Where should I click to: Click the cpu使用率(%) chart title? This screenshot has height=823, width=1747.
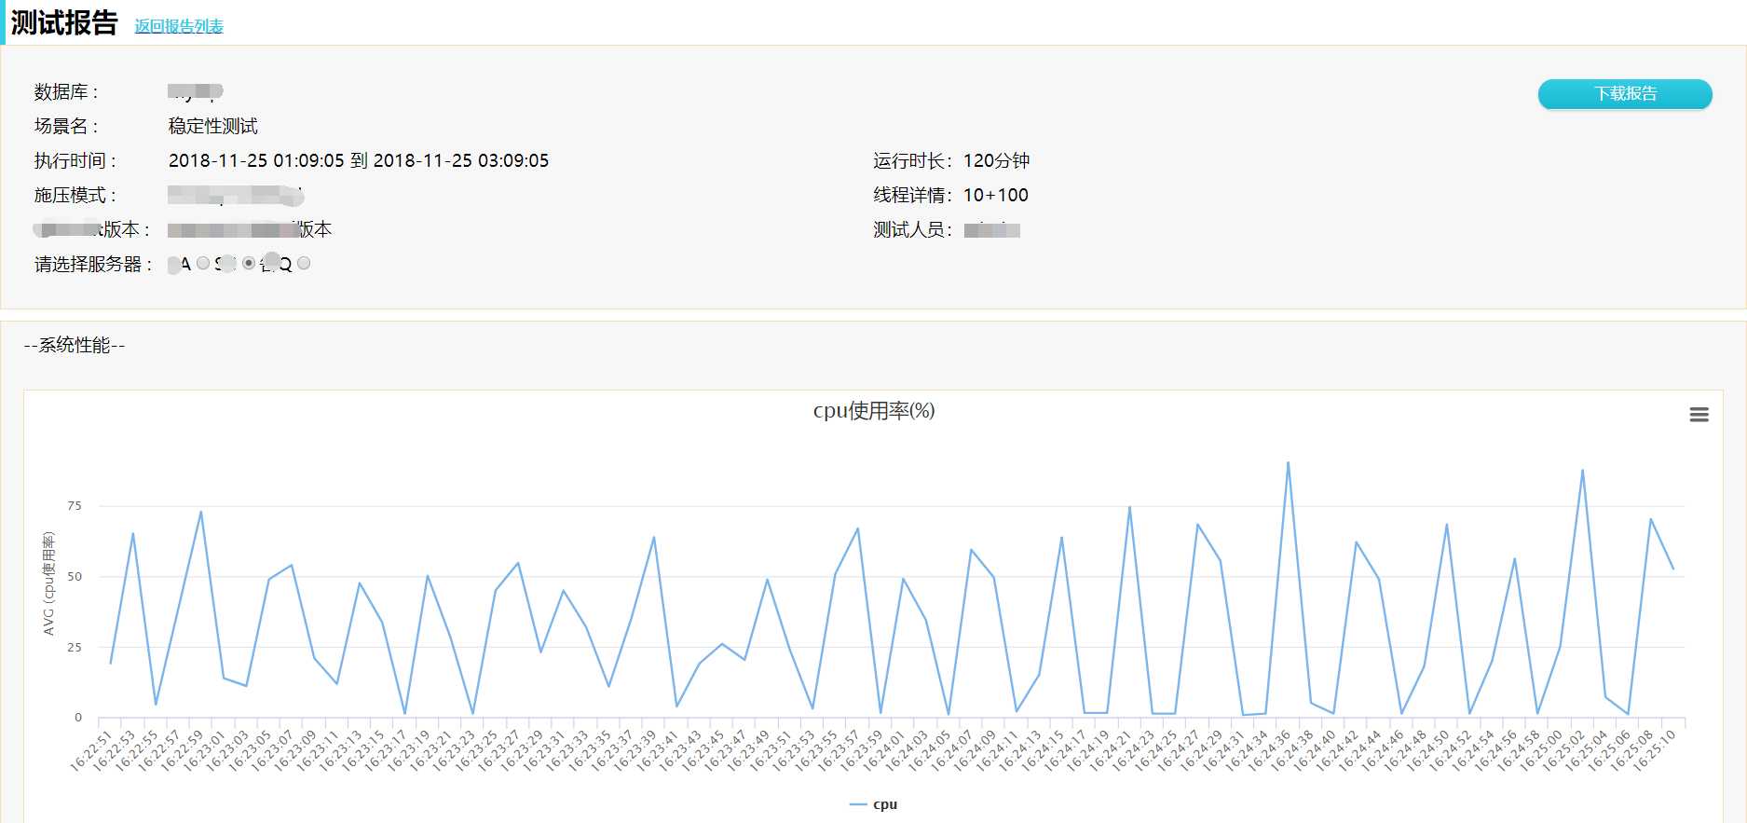[874, 411]
